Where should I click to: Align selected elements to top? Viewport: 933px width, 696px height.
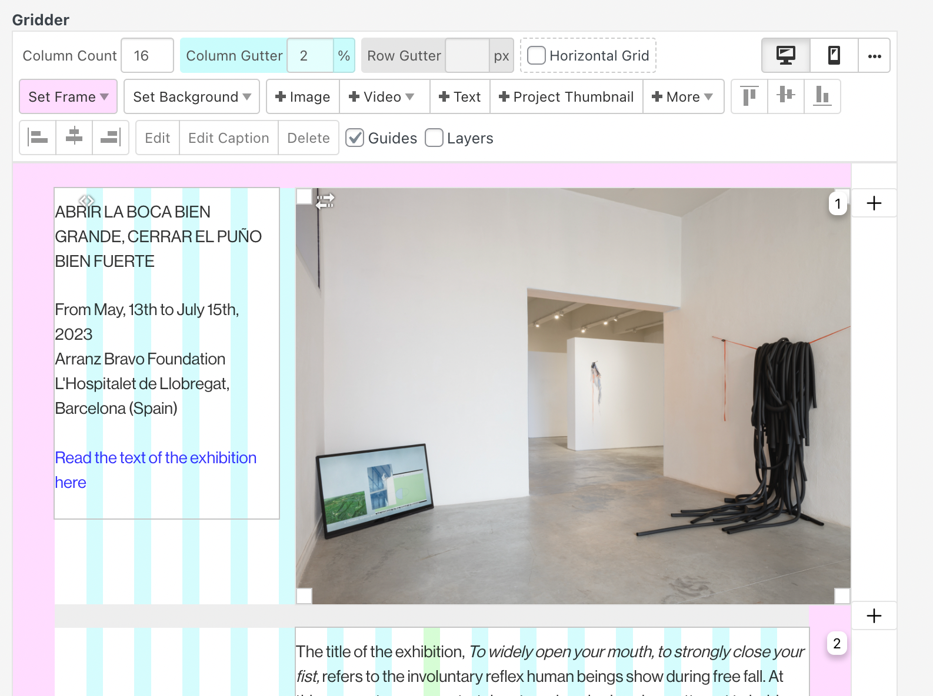tap(749, 96)
